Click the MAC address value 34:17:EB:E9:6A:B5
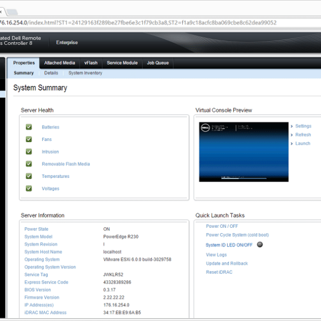The image size is (321, 321). 122,313
